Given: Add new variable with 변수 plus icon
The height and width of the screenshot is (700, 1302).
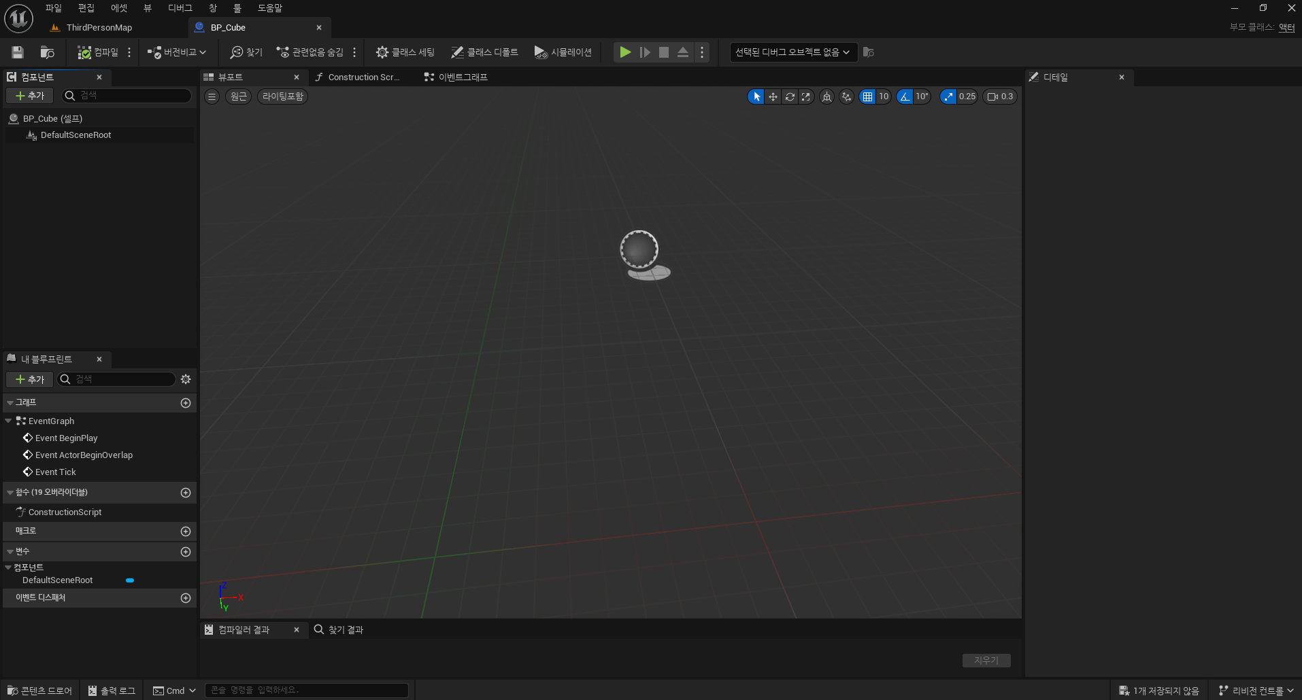Looking at the screenshot, I should [186, 552].
